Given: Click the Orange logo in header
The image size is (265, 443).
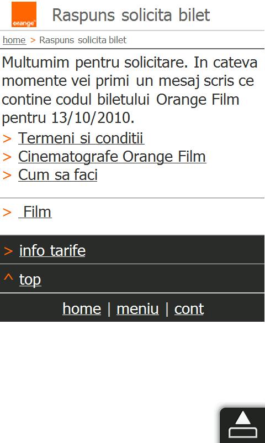Looking at the screenshot, I should (x=24, y=14).
